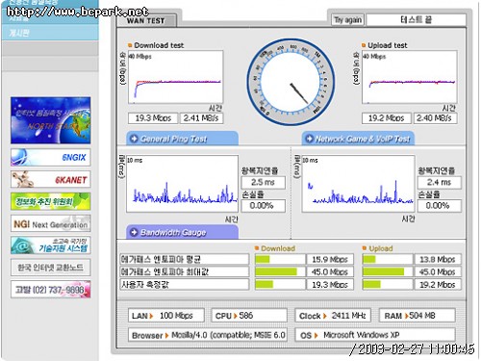Click the 19.2 Mbps upload result field
The image size is (481, 361).
pyautogui.click(x=387, y=118)
